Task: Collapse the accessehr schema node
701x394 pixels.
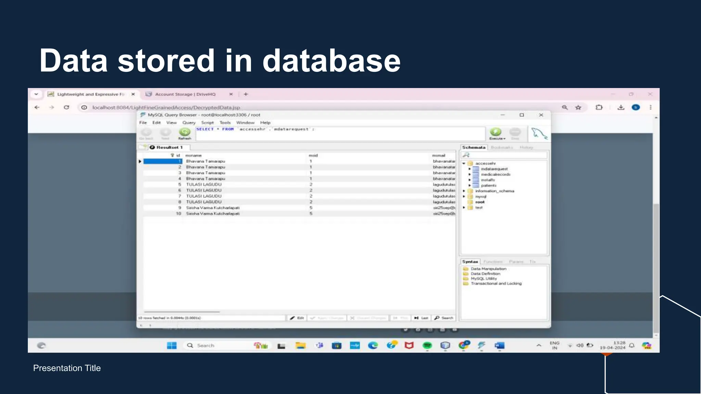Action: coord(464,163)
